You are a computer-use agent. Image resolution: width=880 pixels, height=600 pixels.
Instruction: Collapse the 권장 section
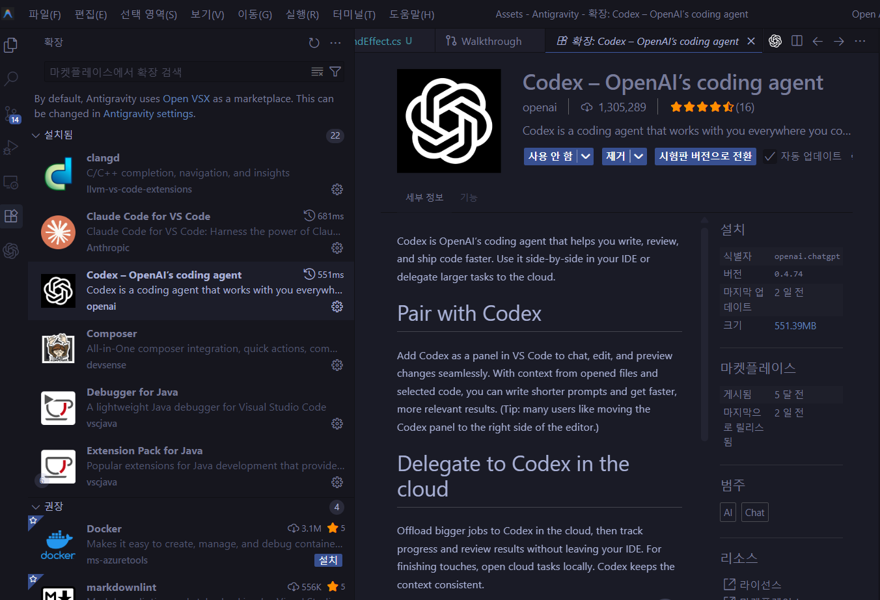pyautogui.click(x=36, y=506)
